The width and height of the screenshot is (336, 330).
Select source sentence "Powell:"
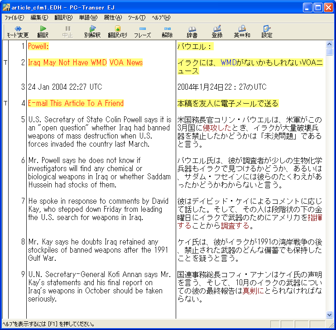tap(38, 46)
